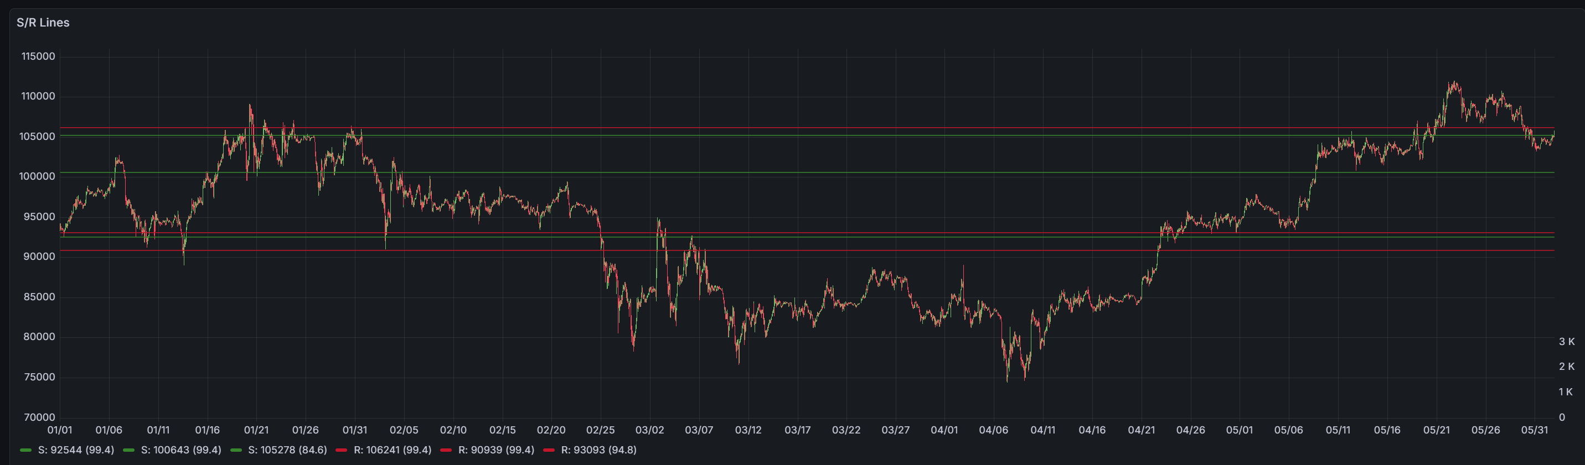1585x465 pixels.
Task: Open green color swatch for S: 92544
Action: (x=26, y=450)
